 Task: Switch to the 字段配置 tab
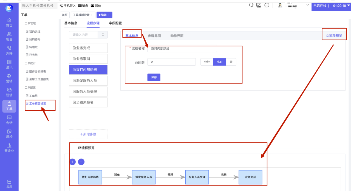click(x=115, y=23)
